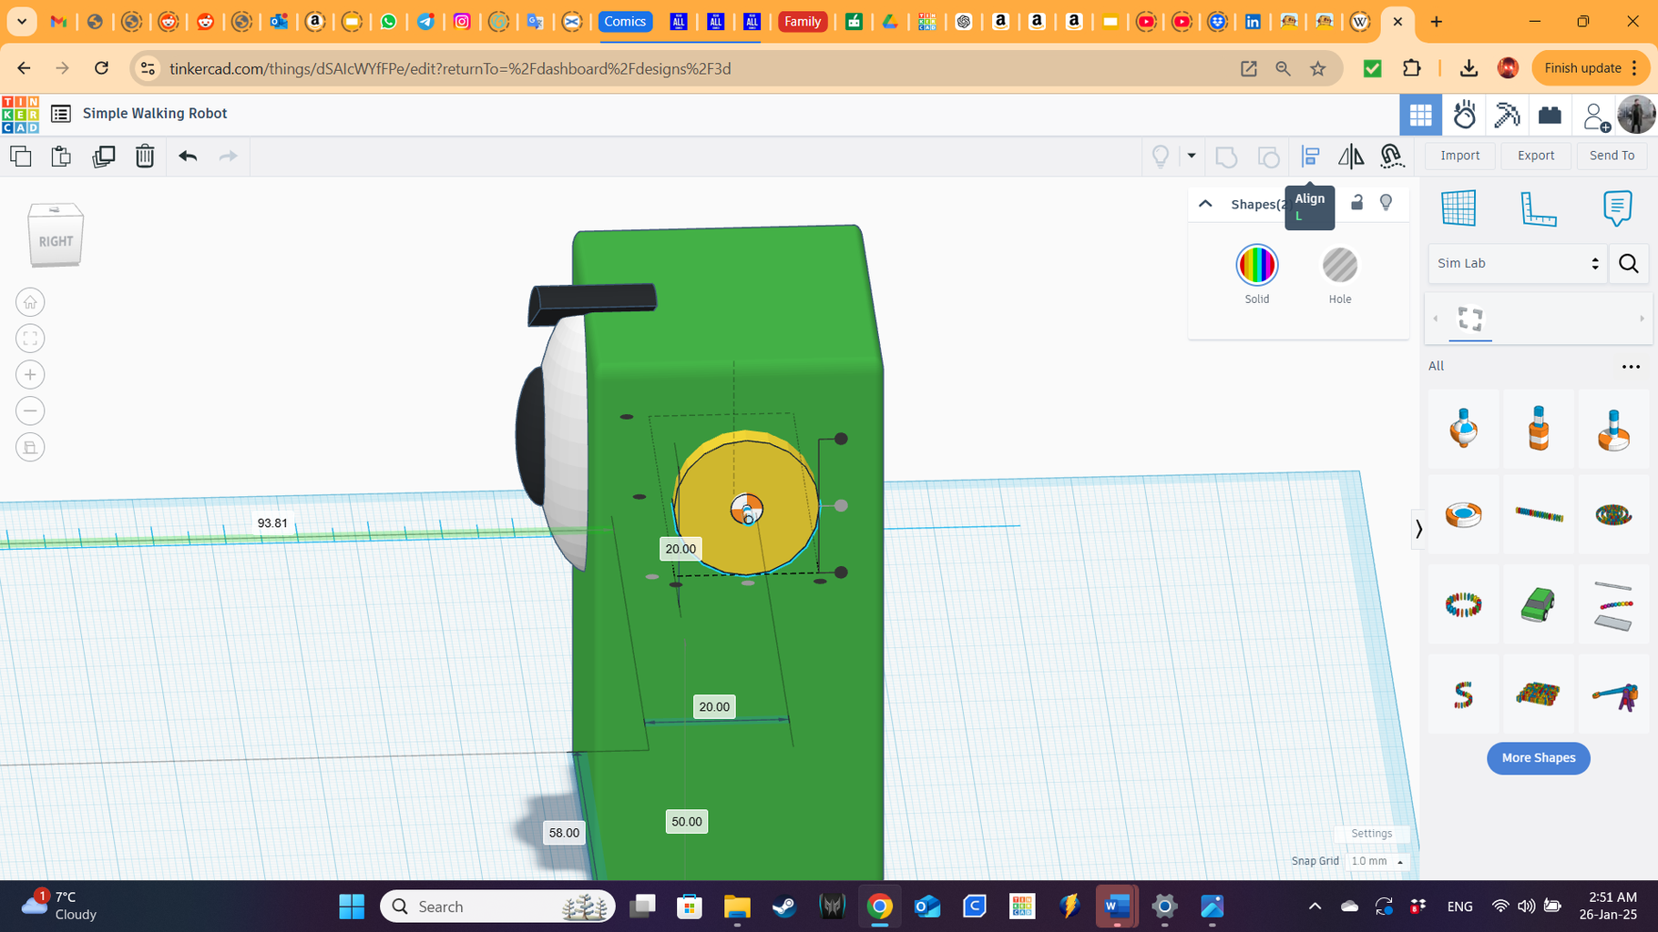
Task: Open the Align tool
Action: (1310, 156)
